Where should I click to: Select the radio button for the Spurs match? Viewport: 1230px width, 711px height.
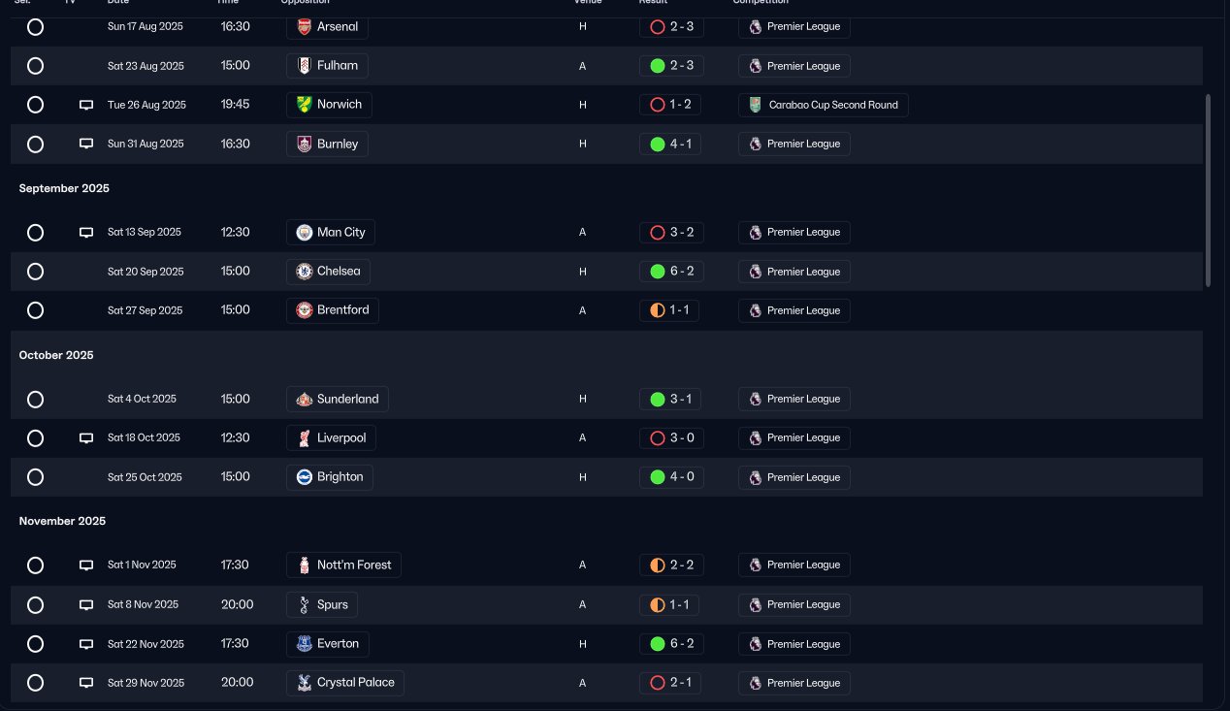click(x=35, y=604)
